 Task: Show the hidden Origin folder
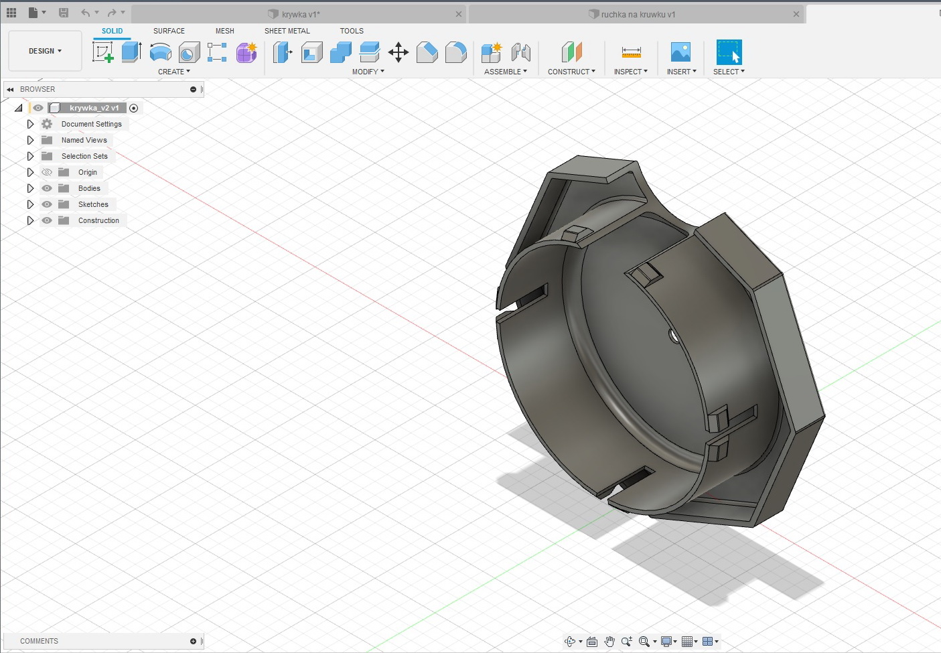tap(47, 172)
